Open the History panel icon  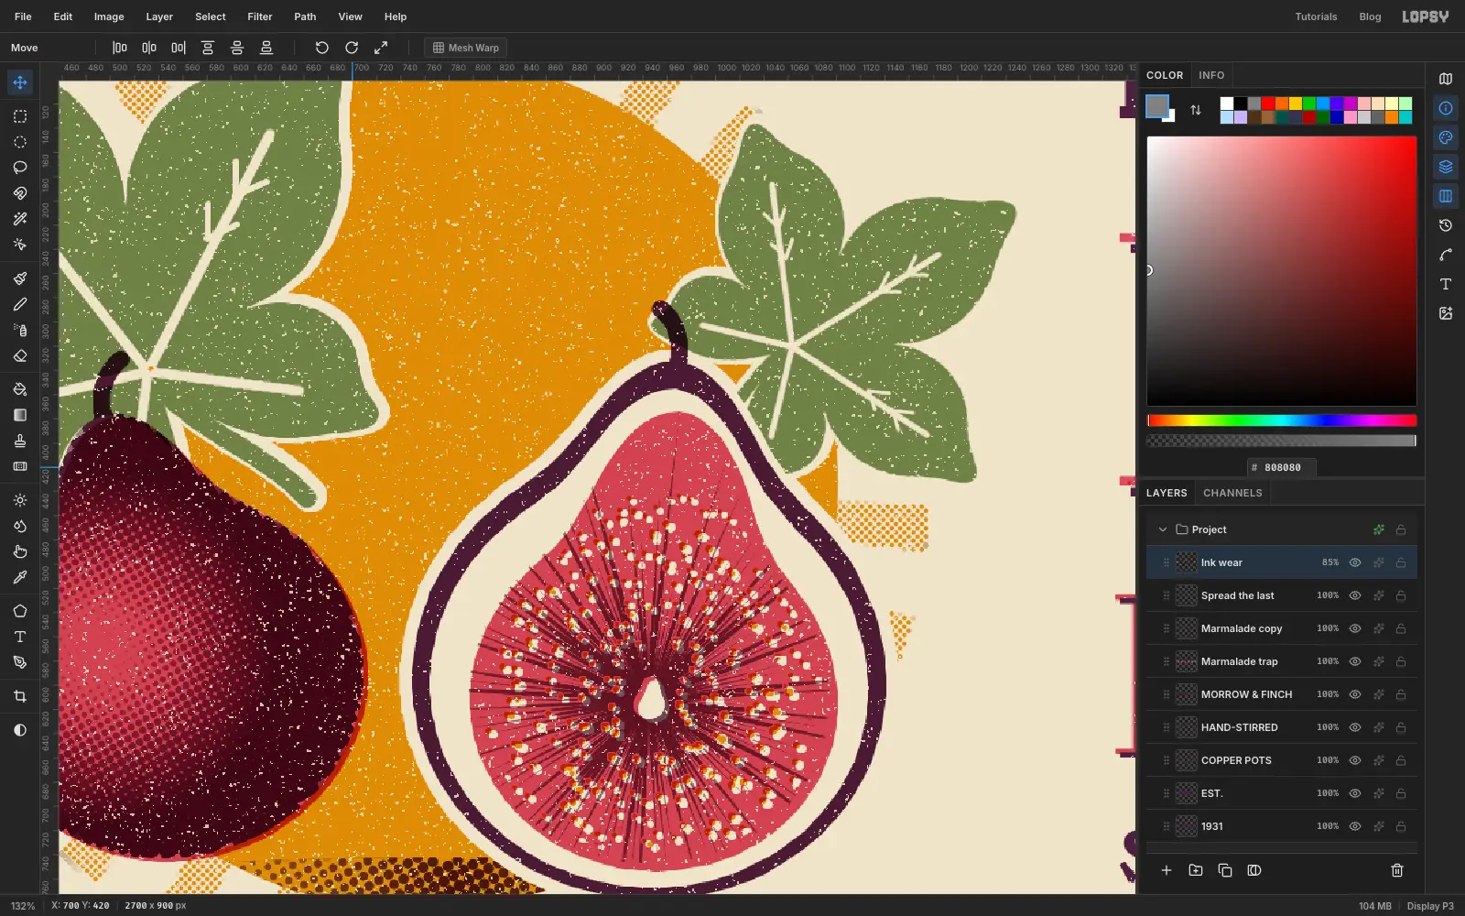tap(1446, 225)
